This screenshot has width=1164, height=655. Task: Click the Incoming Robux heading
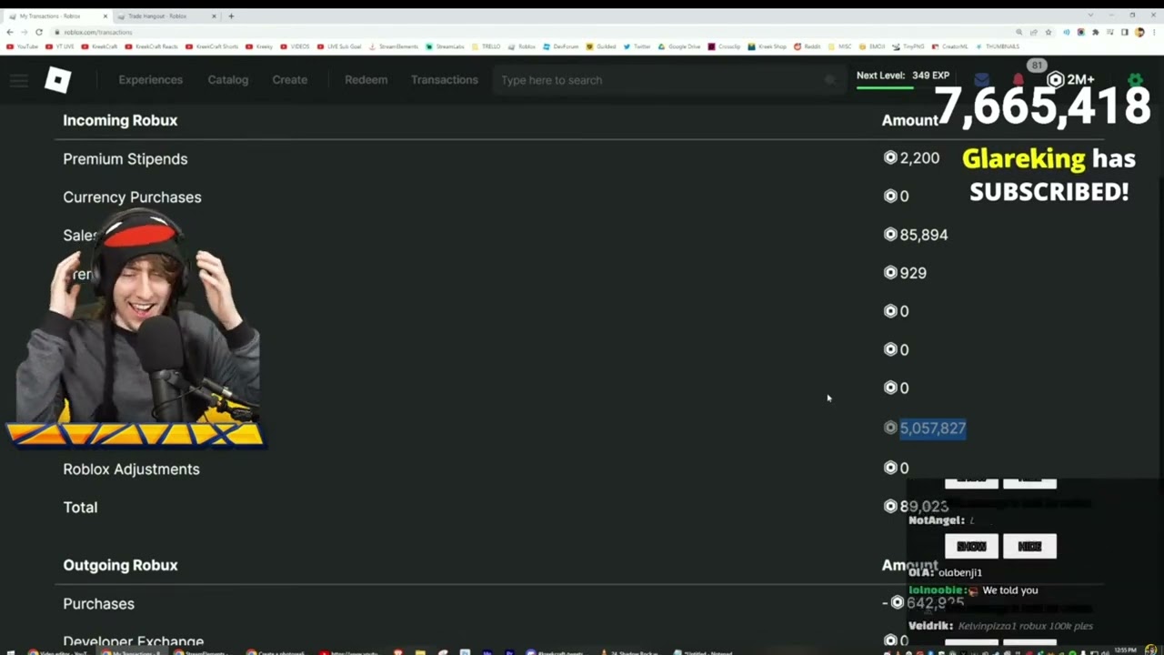pyautogui.click(x=120, y=120)
